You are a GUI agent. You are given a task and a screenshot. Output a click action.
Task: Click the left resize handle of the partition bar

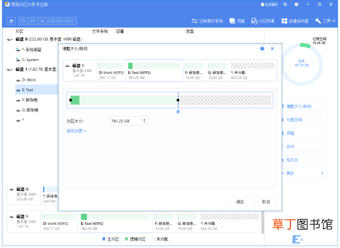(71, 100)
